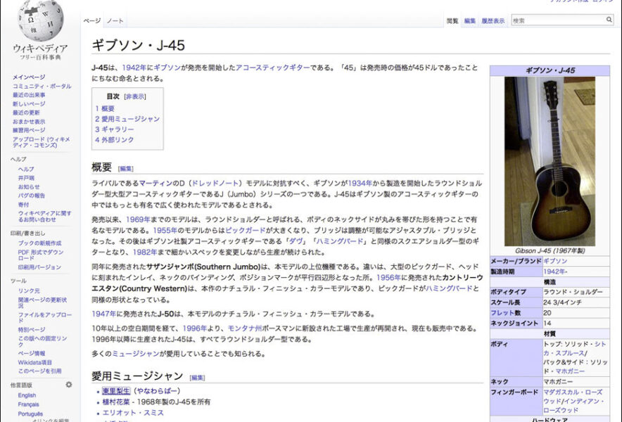
Task: Open the Gibson J-45 guitar photo
Action: pyautogui.click(x=550, y=162)
